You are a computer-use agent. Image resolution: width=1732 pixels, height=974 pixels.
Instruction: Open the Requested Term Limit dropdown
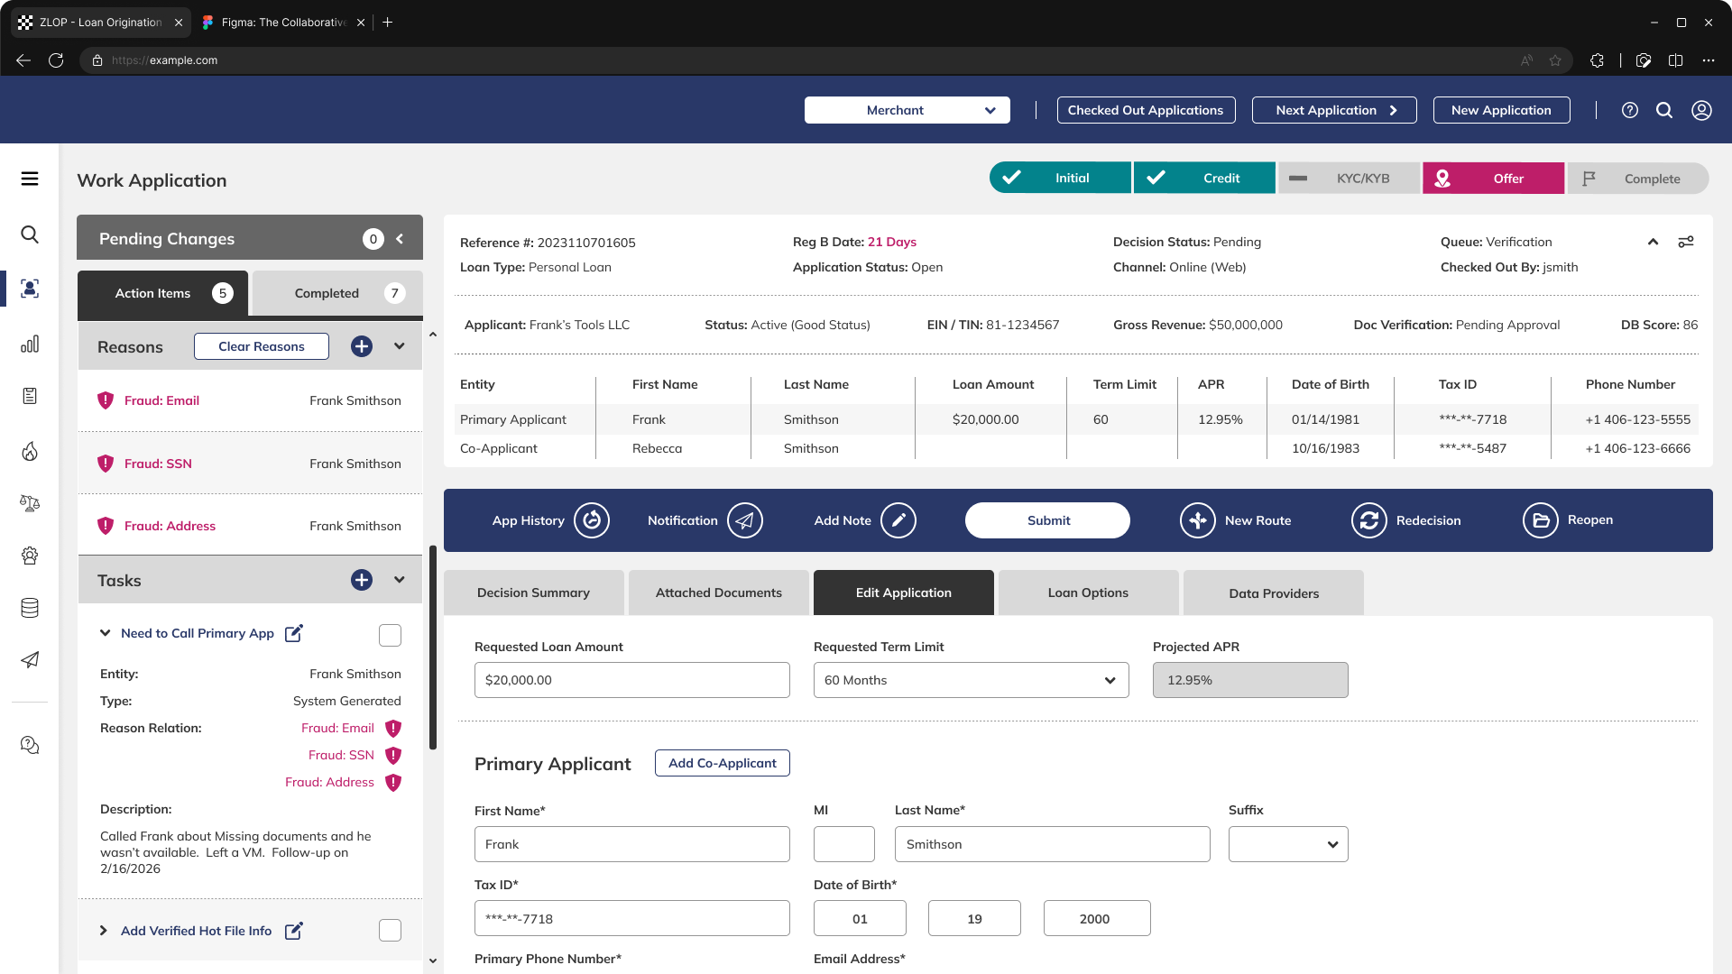(x=971, y=680)
